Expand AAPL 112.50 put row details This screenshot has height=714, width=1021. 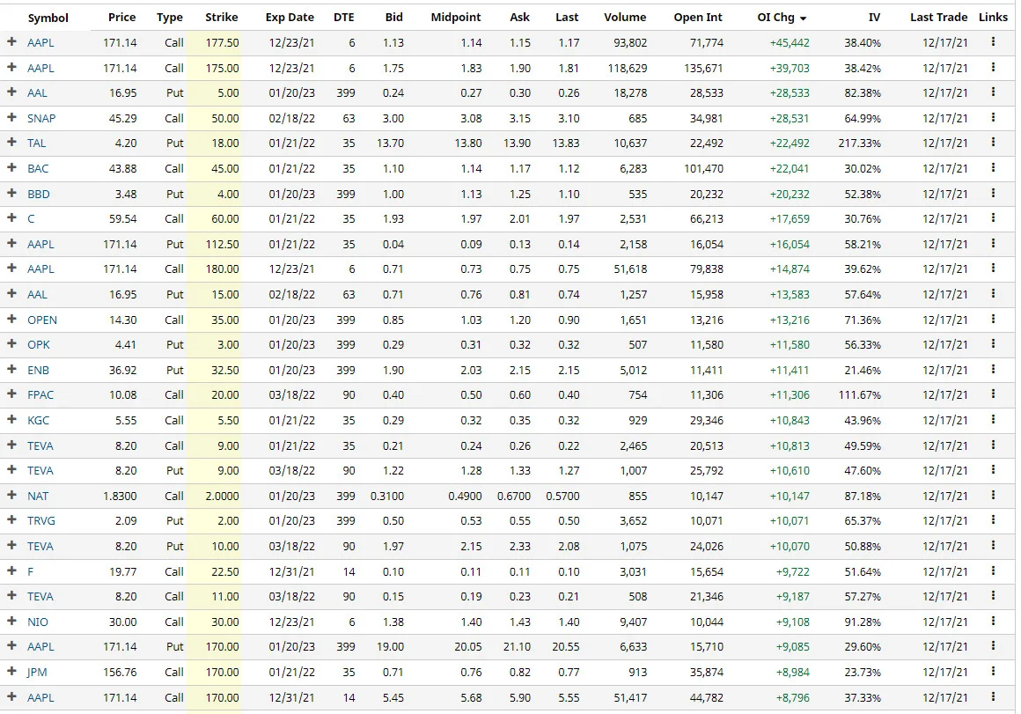[x=11, y=243]
